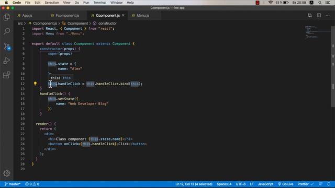Viewport: 335px width, 188px height.
Task: Open the Run menu
Action: click(86, 3)
